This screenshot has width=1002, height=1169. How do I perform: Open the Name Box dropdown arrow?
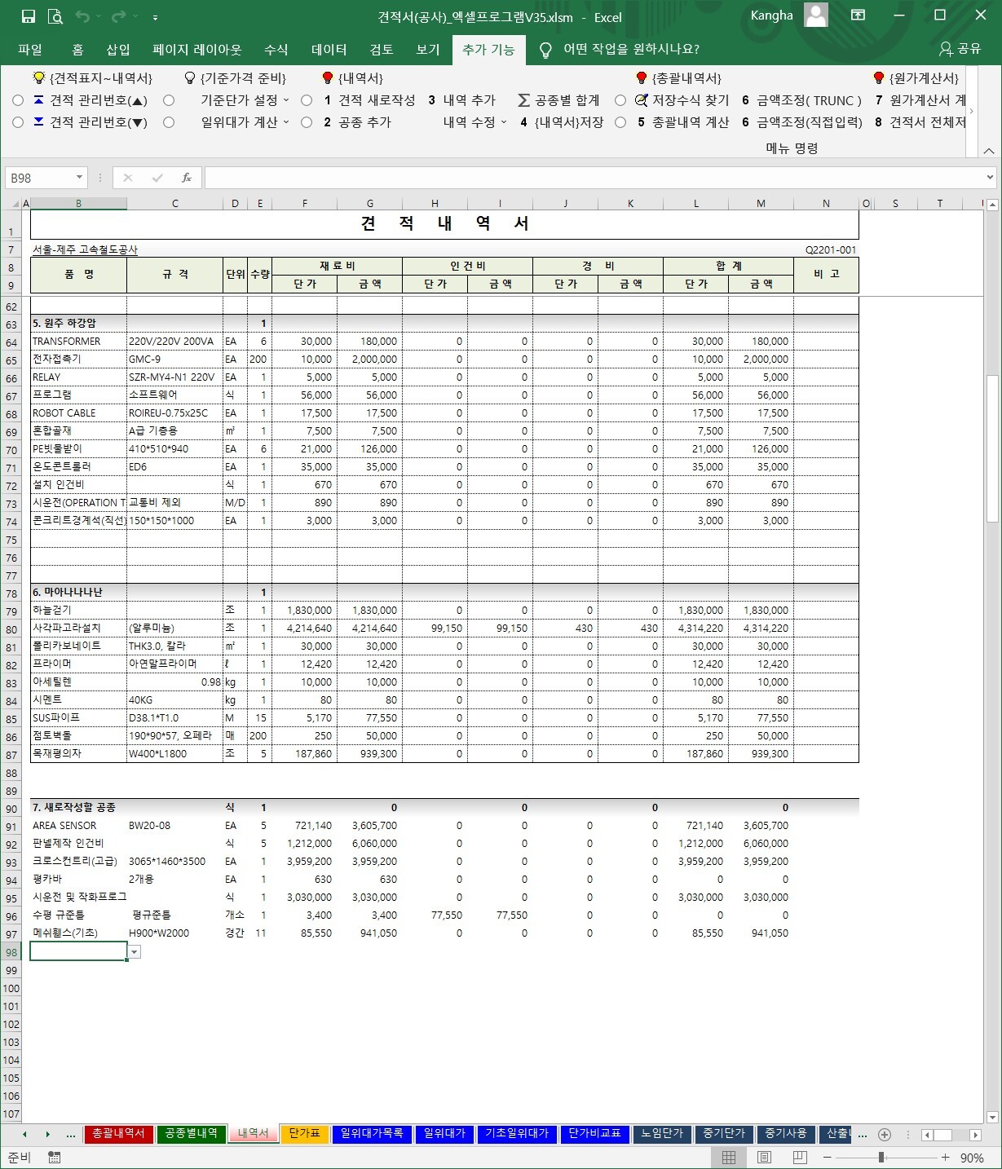79,178
